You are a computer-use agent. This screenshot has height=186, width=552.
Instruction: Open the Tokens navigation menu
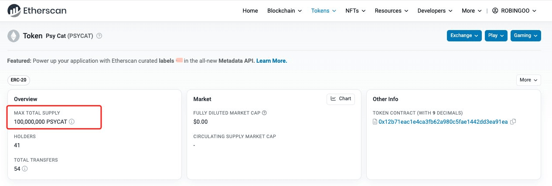tap(324, 11)
